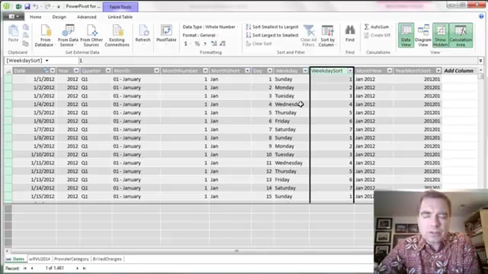
Task: Open the Month column filter dropdown
Action: pyautogui.click(x=157, y=71)
